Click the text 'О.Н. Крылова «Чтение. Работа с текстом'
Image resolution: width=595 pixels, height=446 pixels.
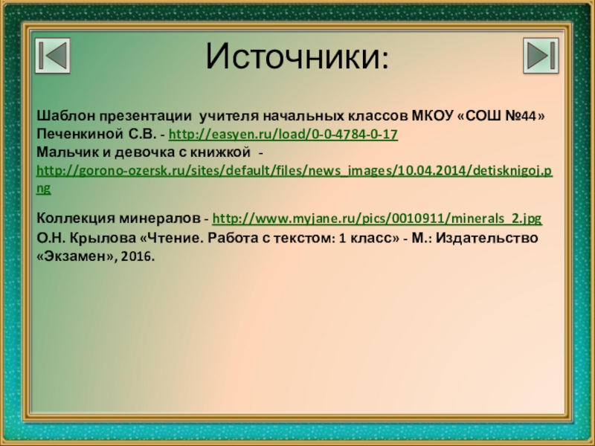pyautogui.click(x=185, y=238)
